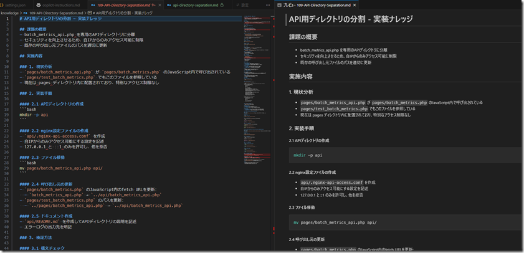Click '#### 2.3 ファイル移動' in the editor
Image resolution: width=524 pixels, height=253 pixels.
click(x=42, y=157)
